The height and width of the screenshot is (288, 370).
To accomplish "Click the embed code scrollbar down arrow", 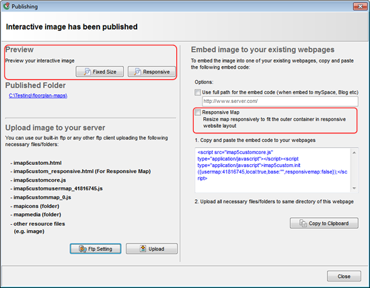I will point(354,188).
